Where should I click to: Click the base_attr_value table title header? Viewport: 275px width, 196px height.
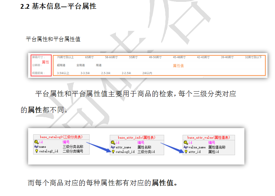(208, 137)
